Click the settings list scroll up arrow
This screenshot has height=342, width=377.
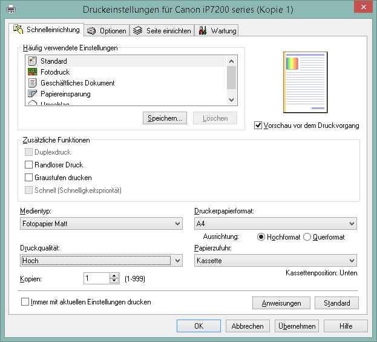231,61
